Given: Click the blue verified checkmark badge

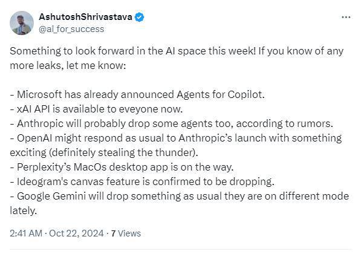Looking at the screenshot, I should [139, 18].
